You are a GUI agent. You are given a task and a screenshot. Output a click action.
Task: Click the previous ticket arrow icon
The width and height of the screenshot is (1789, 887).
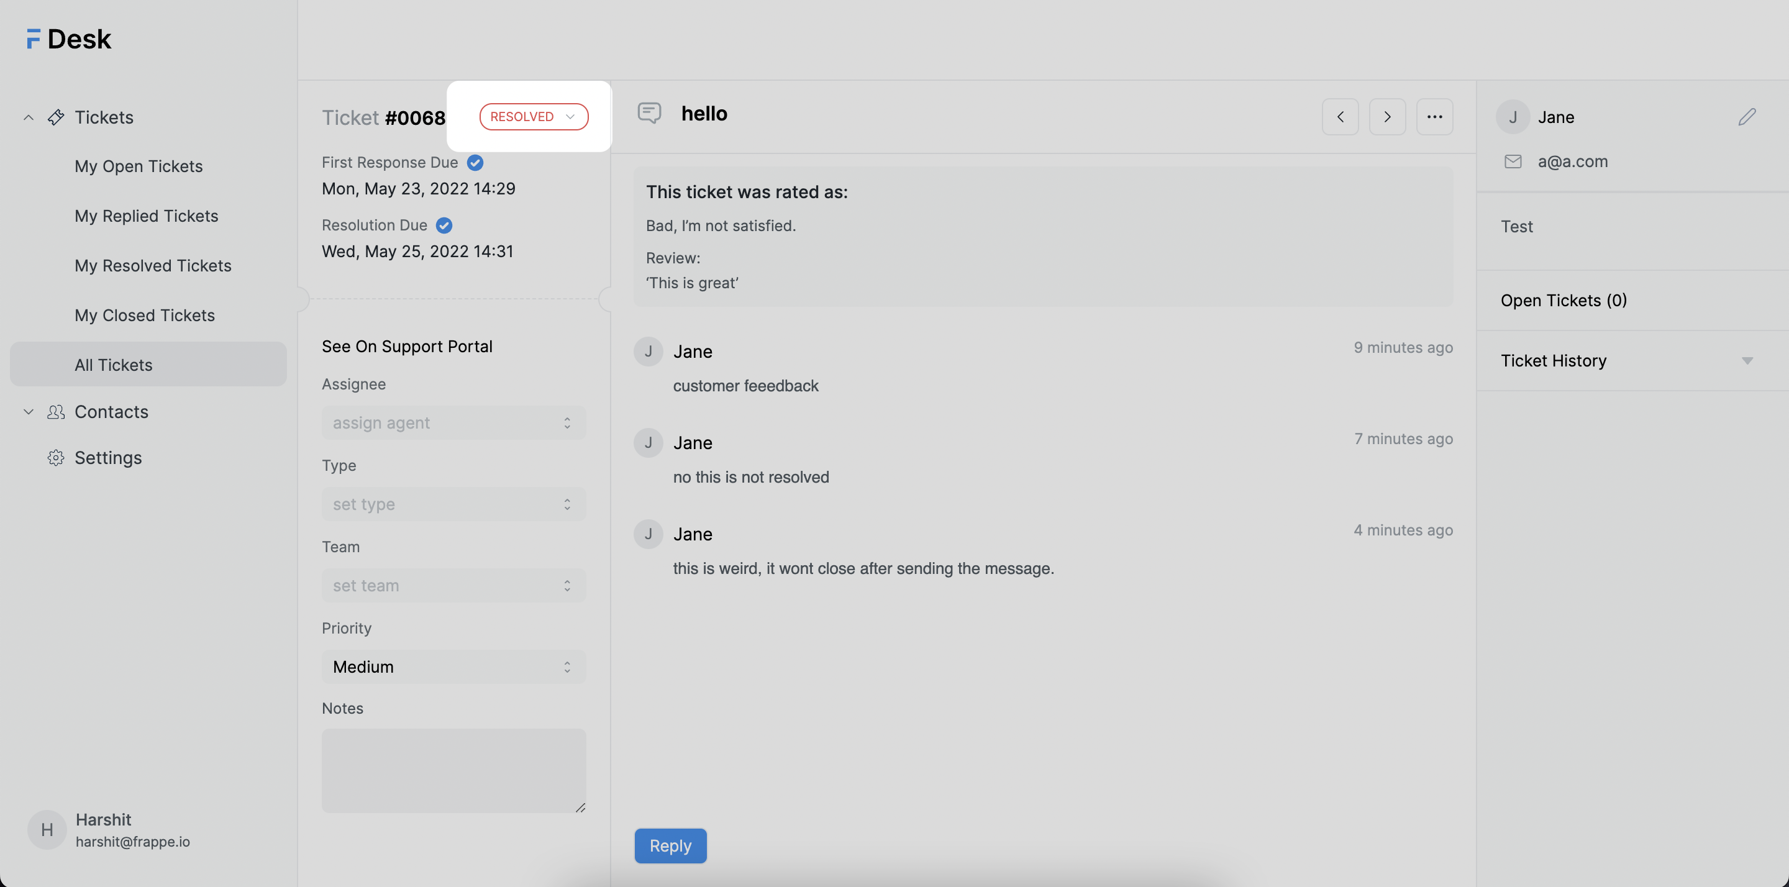(1340, 117)
